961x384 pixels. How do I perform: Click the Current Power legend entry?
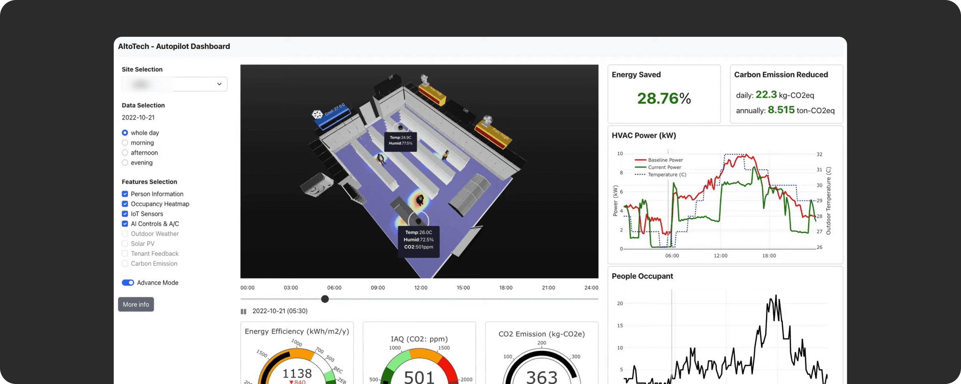(x=658, y=167)
